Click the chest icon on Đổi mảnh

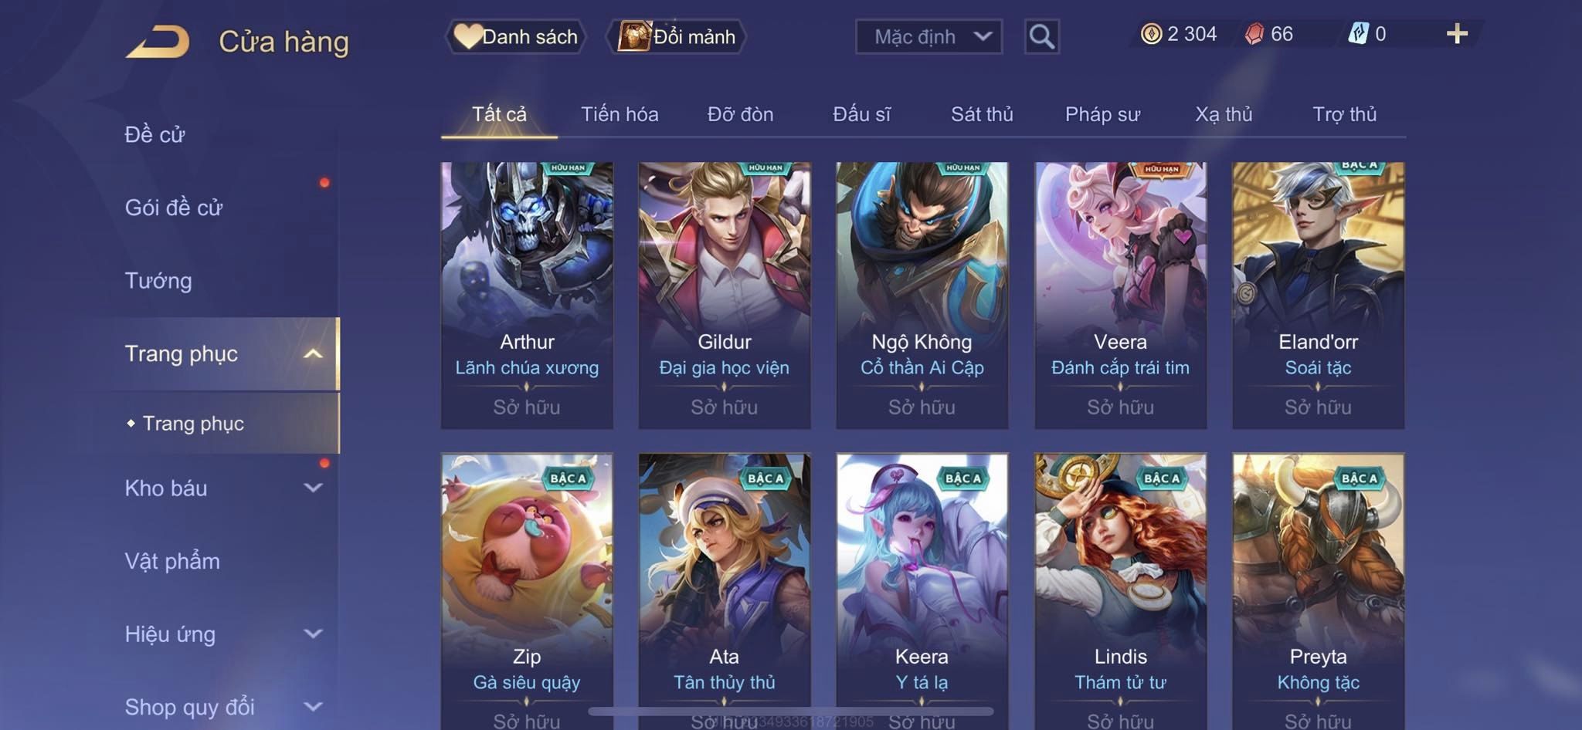click(x=634, y=36)
